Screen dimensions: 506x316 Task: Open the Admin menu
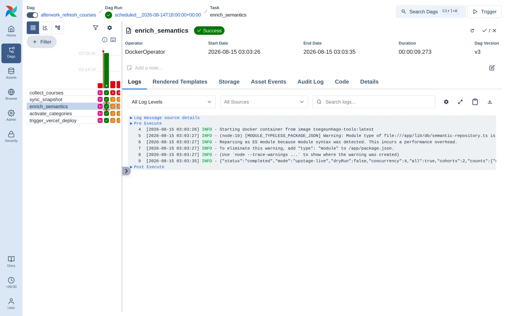point(11,116)
